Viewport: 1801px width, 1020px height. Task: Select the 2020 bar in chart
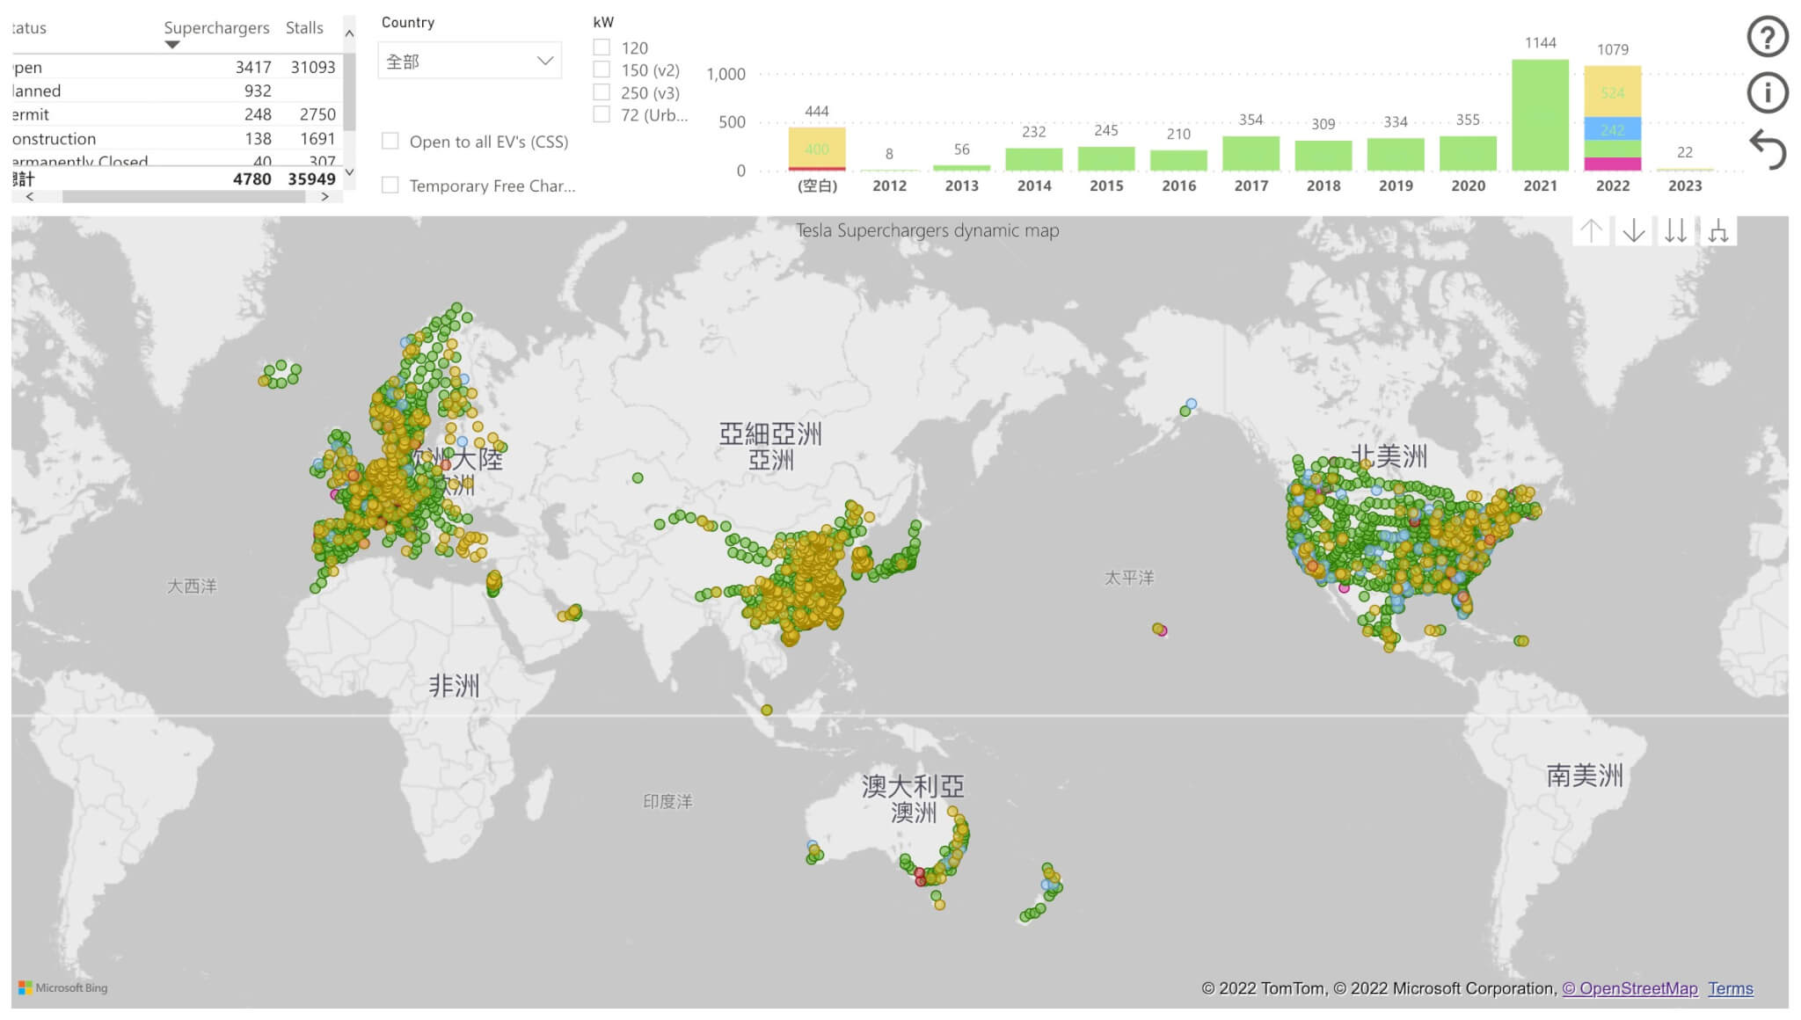tap(1468, 154)
